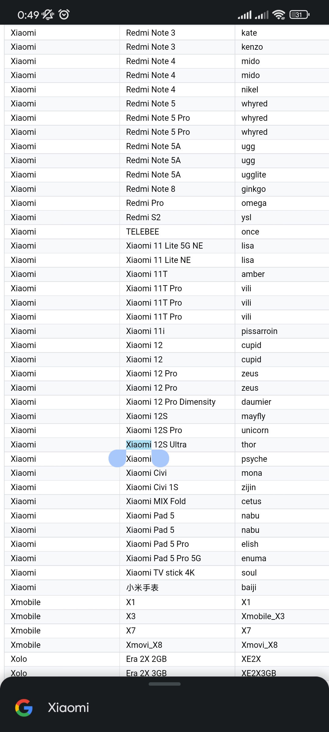Screen dimensions: 329x732
Task: Tap the status bar clock
Action: click(x=28, y=15)
